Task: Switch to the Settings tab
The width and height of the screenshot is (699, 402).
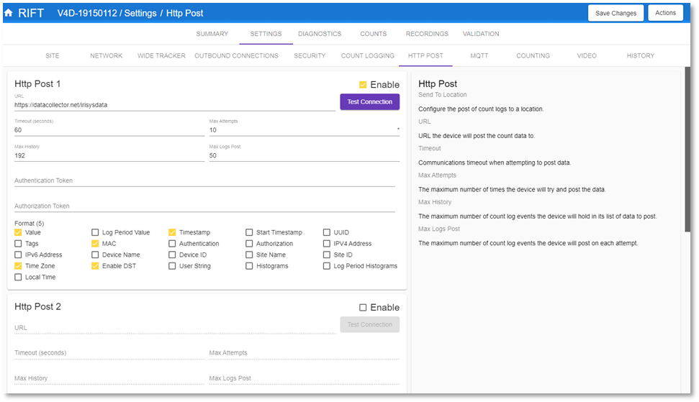Action: [266, 34]
